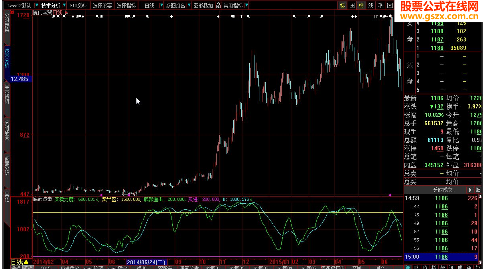Click the yellow triangle beside 日线 at bottom
The width and height of the screenshot is (483, 269).
point(26,262)
